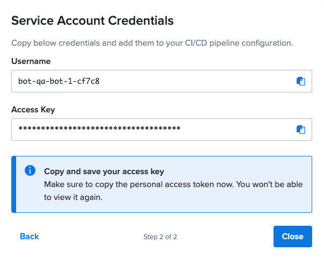Image resolution: width=324 pixels, height=258 pixels.
Task: Click the blue accent bar of info banner
Action: tap(14, 184)
